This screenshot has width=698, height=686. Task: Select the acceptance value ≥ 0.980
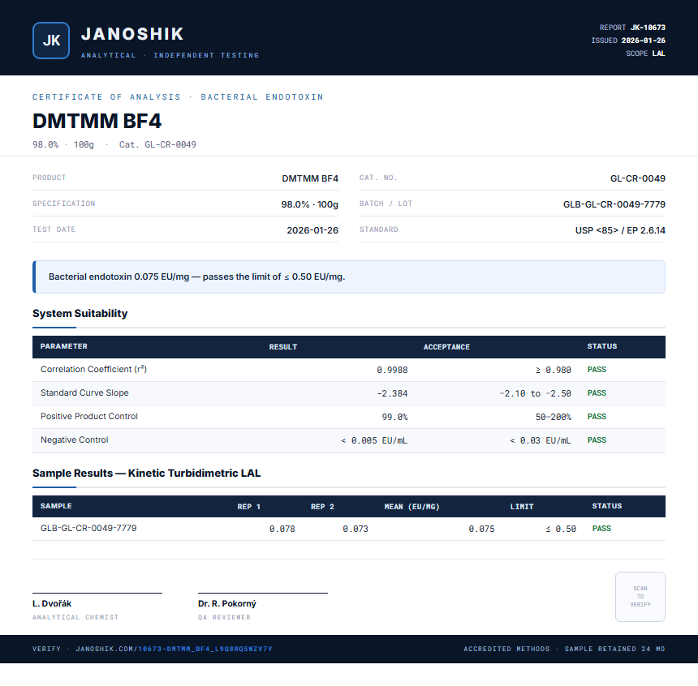point(553,370)
